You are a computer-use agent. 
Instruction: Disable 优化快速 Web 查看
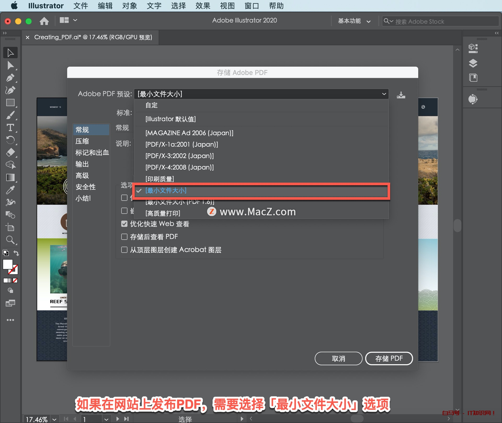(124, 224)
